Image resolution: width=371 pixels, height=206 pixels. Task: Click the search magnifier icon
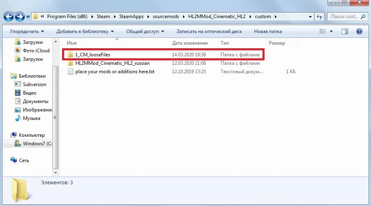click(363, 16)
